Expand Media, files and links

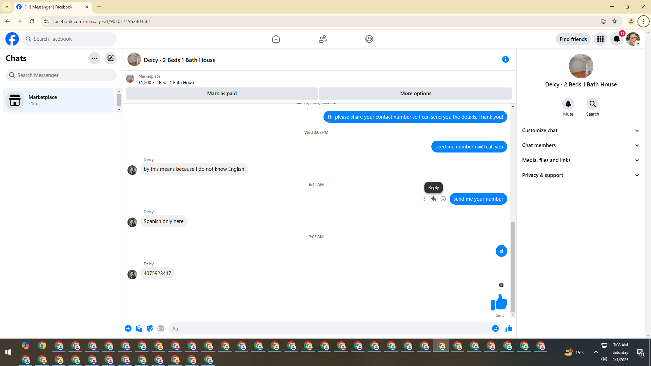tap(580, 160)
